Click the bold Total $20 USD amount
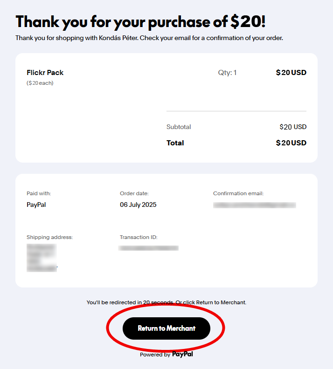Viewport: 333px width, 369px height. pyautogui.click(x=291, y=143)
